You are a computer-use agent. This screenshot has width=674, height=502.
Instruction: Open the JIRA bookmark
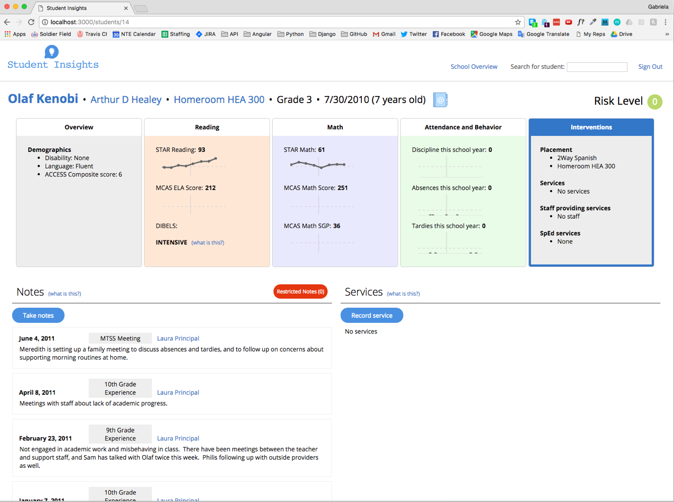(x=205, y=34)
